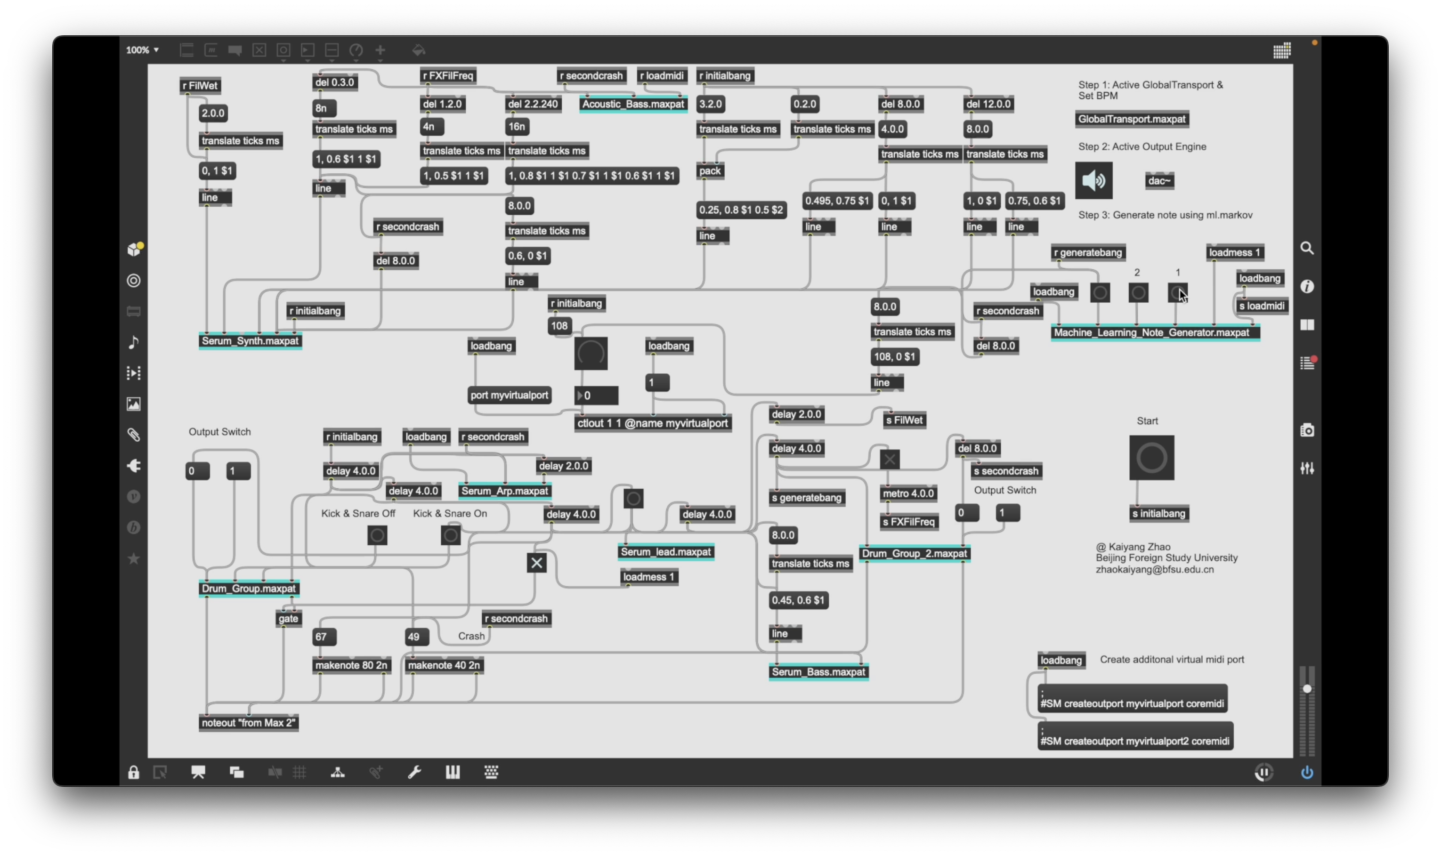This screenshot has width=1441, height=856.
Task: Open the patcher windows icon
Action: click(236, 772)
